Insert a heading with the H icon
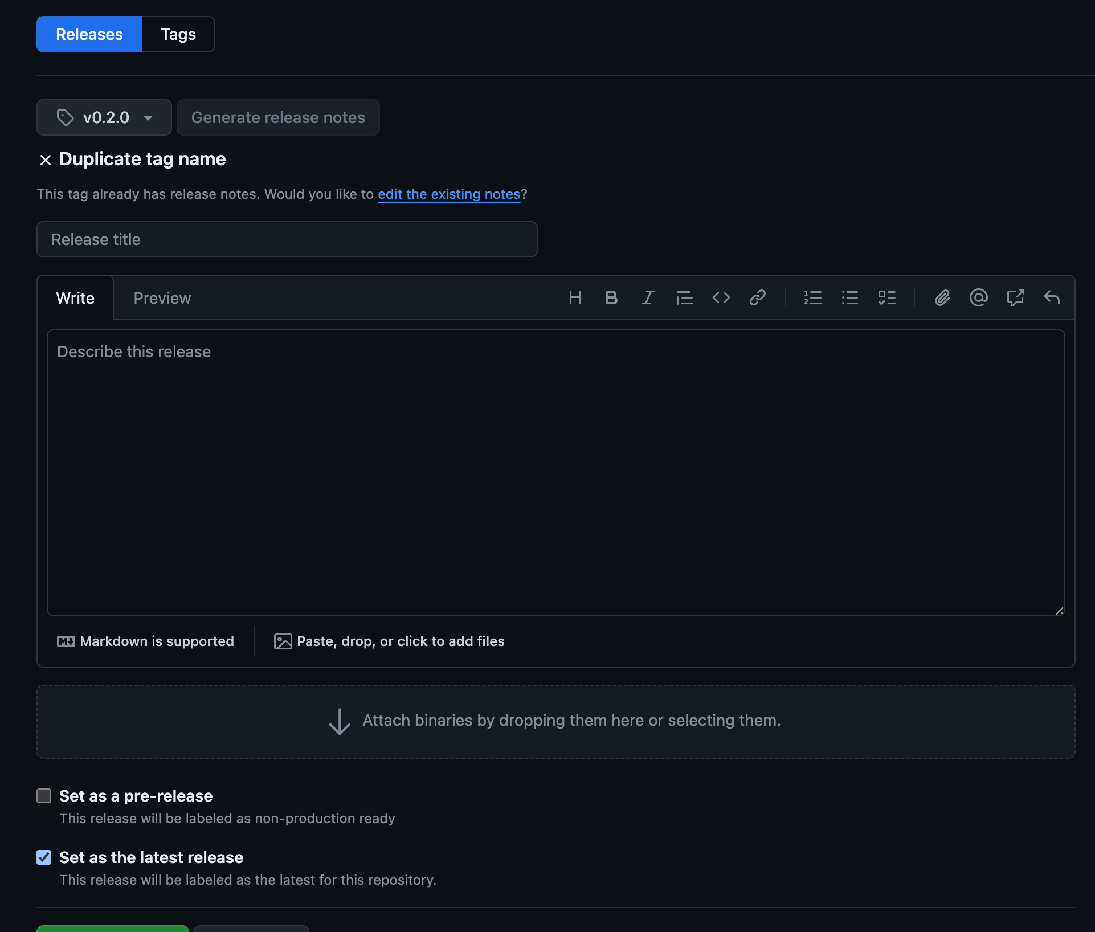 (x=575, y=297)
